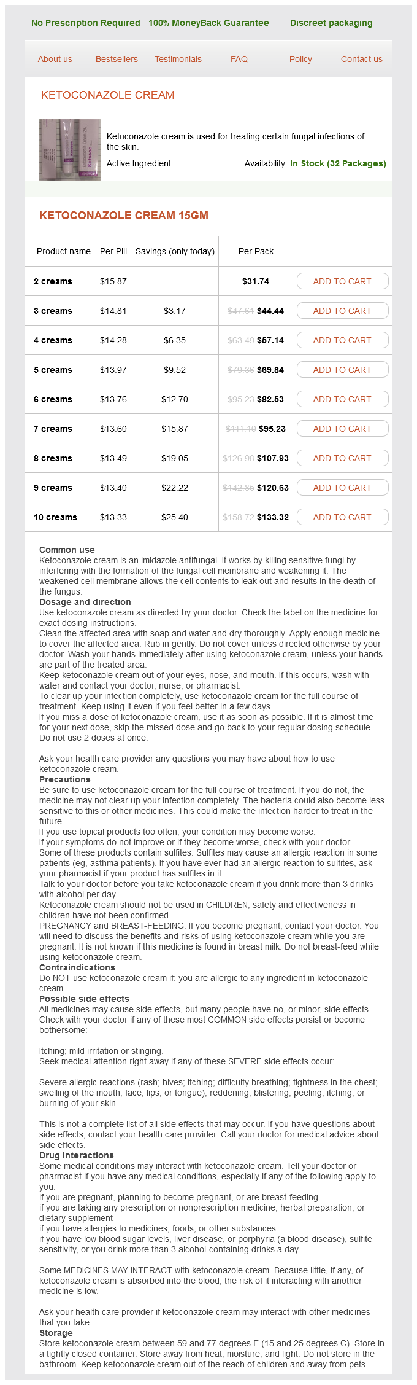Image resolution: width=417 pixels, height=1385 pixels.
Task: Open the Testimonials link
Action: pos(178,60)
